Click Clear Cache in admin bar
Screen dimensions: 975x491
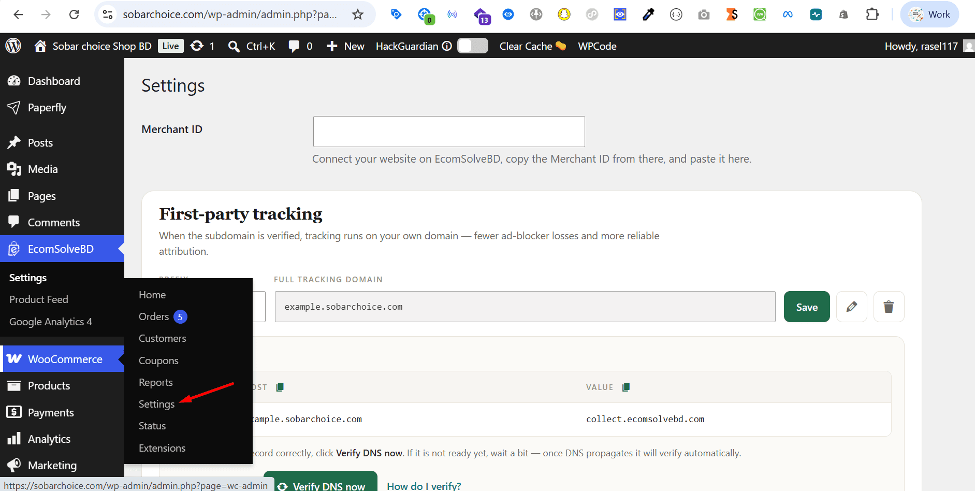coord(533,46)
